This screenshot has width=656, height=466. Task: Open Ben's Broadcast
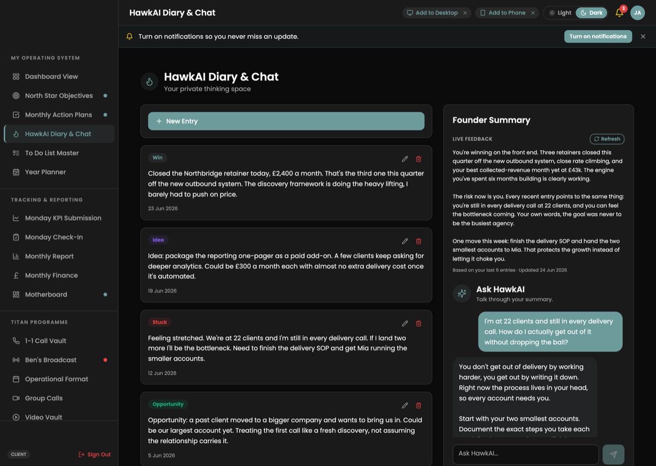tap(59, 360)
